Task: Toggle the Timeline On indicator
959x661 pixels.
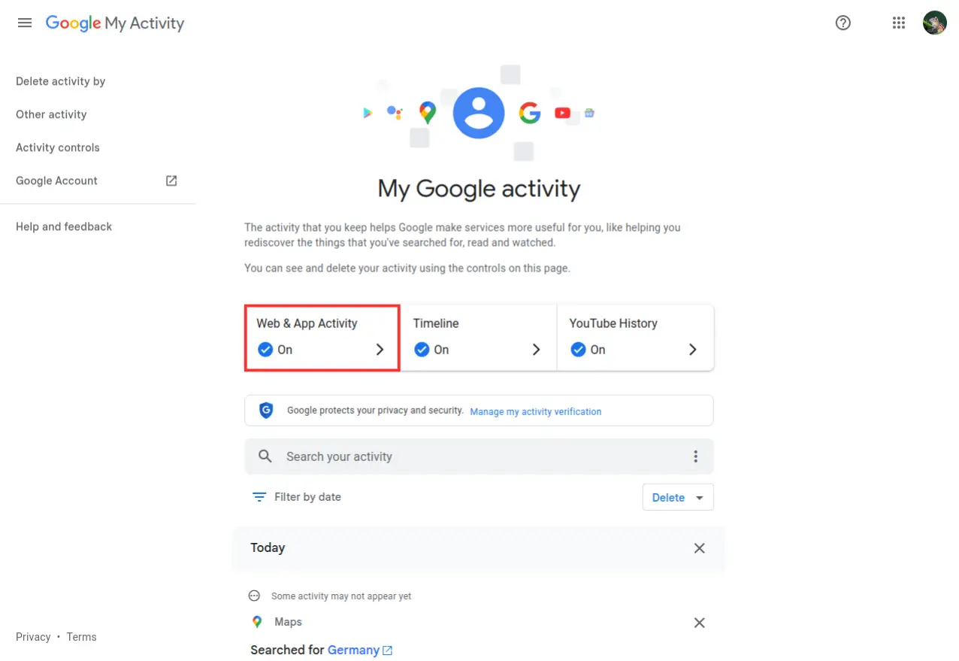Action: coord(422,349)
